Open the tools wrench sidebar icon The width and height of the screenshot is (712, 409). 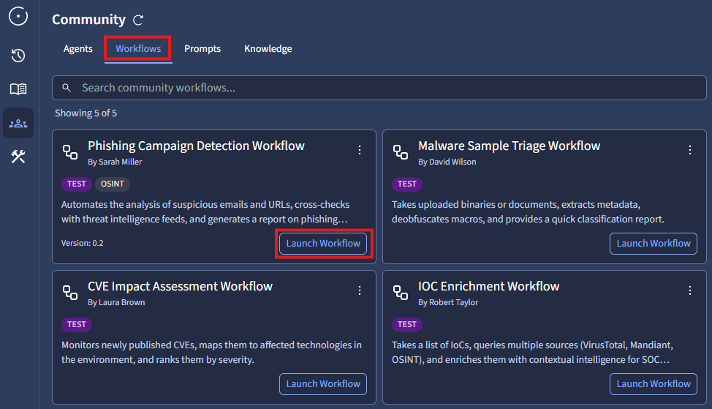pyautogui.click(x=18, y=157)
